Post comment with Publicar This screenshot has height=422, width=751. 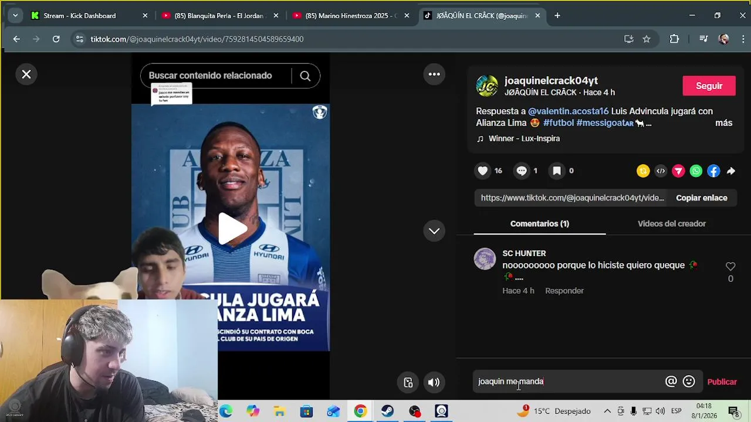click(722, 382)
